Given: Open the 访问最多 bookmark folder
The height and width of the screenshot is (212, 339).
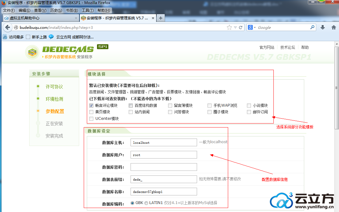Looking at the screenshot, I should [14, 37].
